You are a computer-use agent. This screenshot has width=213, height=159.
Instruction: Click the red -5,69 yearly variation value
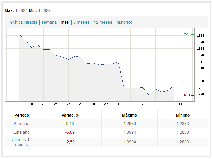tap(70, 132)
